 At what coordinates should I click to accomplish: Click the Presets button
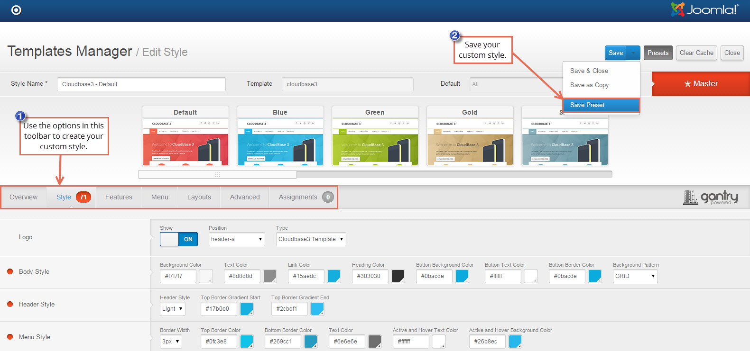point(658,53)
